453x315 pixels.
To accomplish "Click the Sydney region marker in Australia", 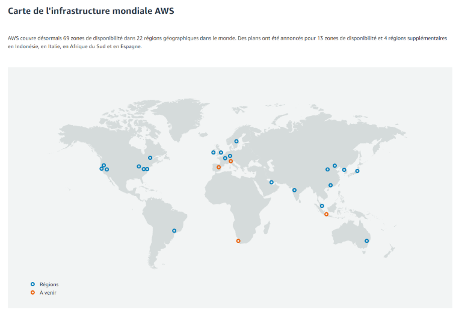I will [366, 241].
